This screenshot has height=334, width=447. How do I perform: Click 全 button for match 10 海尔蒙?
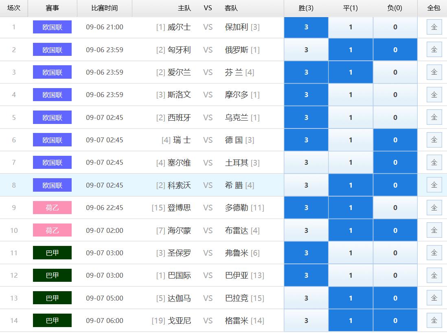click(x=434, y=230)
